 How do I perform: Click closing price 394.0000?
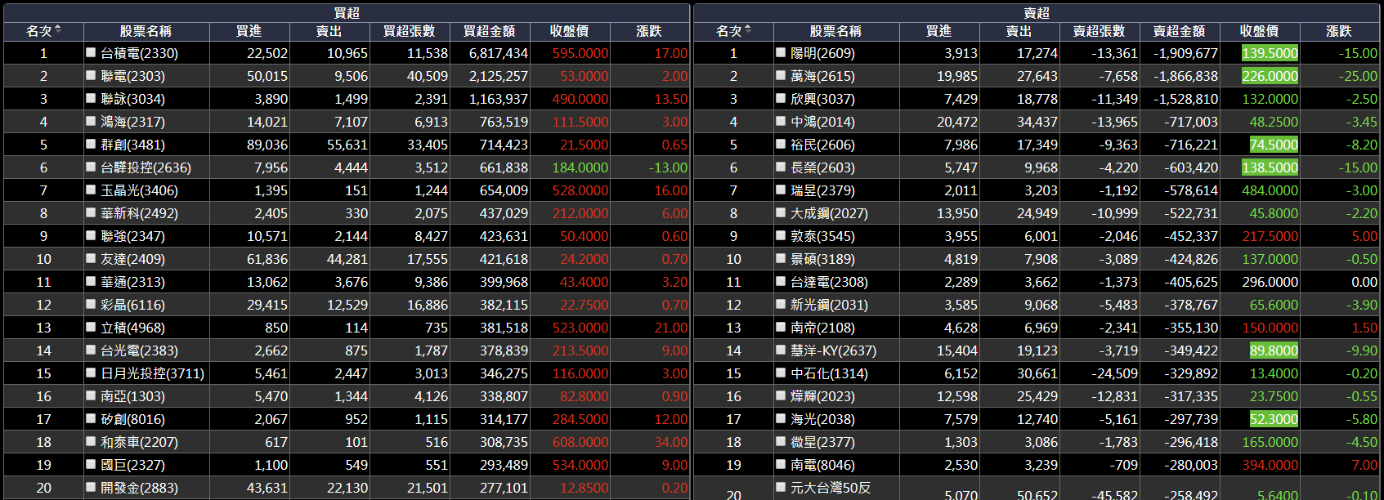coord(1270,465)
